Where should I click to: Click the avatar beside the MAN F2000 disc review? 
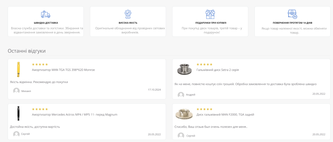(181, 136)
